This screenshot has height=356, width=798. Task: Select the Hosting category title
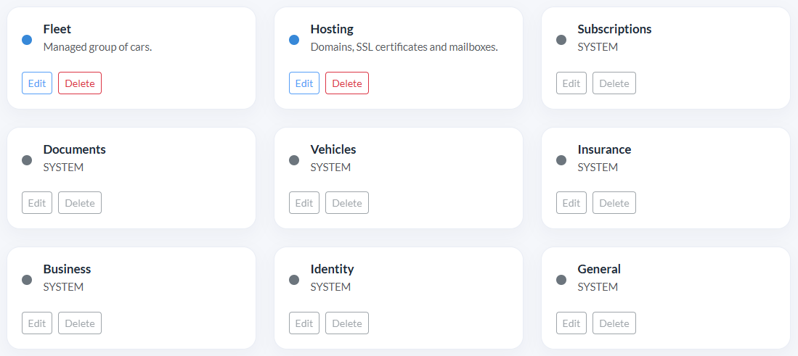(x=332, y=29)
